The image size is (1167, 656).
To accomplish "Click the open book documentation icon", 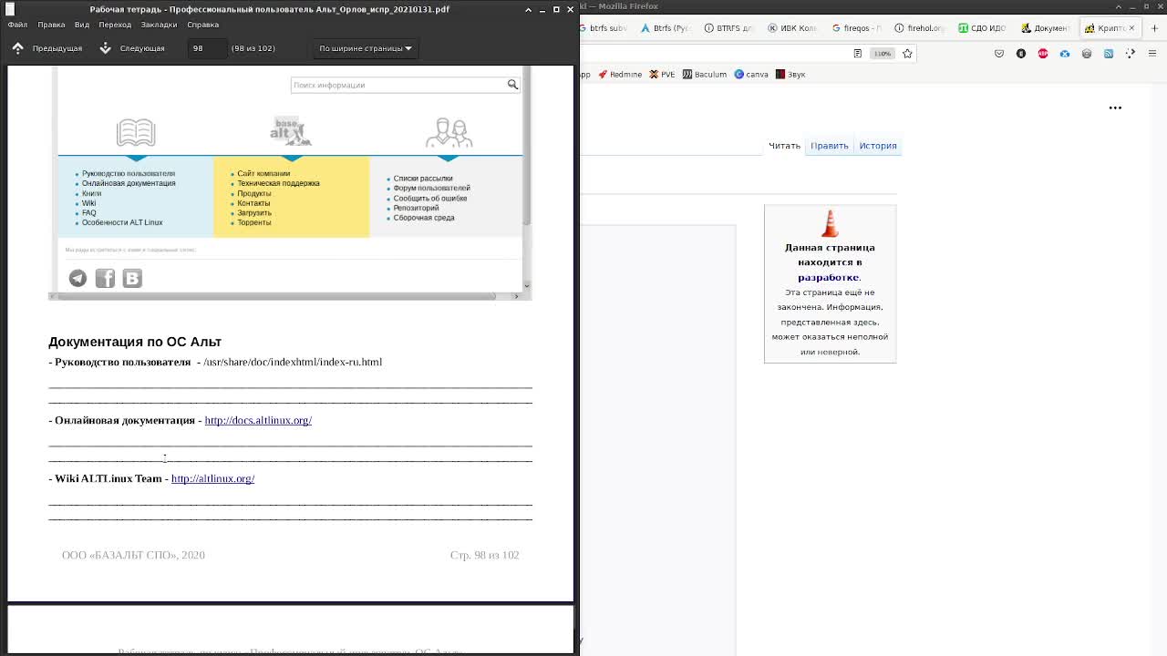I will point(136,133).
